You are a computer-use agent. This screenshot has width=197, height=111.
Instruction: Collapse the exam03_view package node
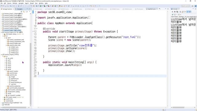(x=6, y=75)
